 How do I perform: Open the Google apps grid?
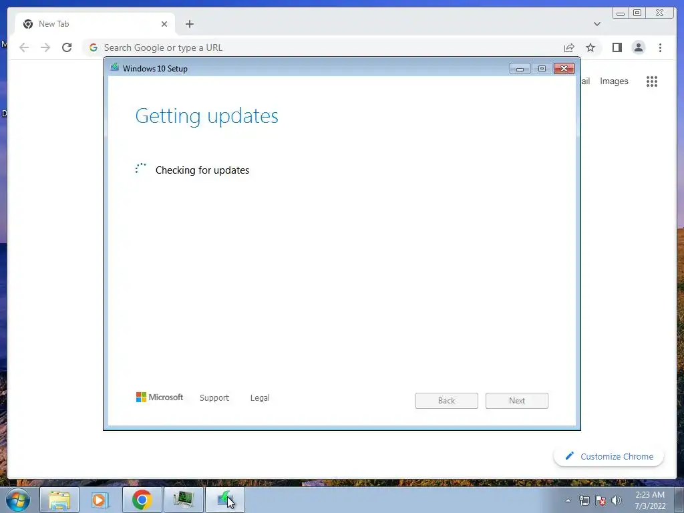[x=652, y=81]
